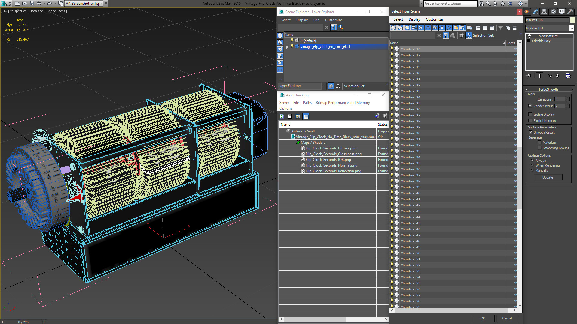Toggle Display Lights filter in Select From Scene
Screen dimensions: 577x324
click(x=407, y=28)
